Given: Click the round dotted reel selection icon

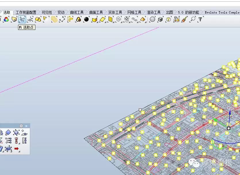Looking at the screenshot, I should coord(127,20).
